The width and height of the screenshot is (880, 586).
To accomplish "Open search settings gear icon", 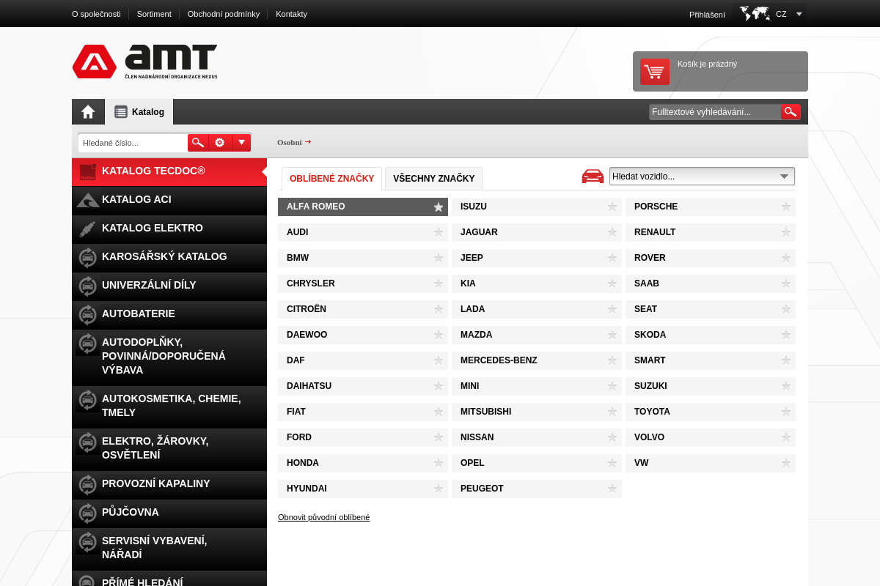I will tap(220, 143).
